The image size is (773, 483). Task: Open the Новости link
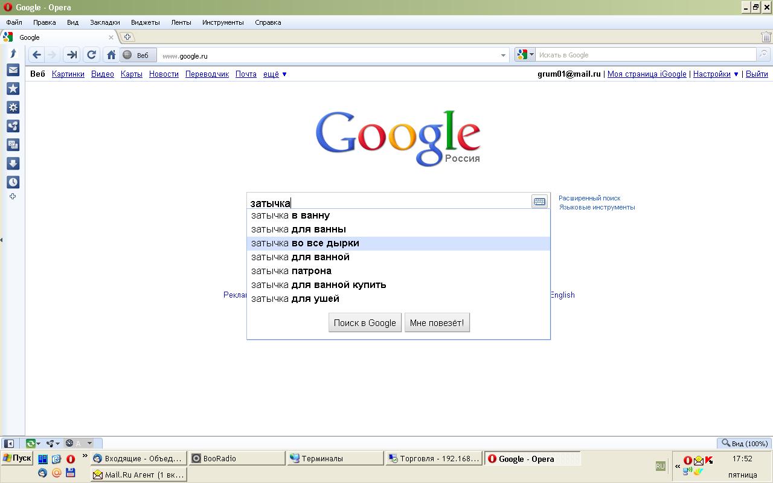(x=164, y=74)
